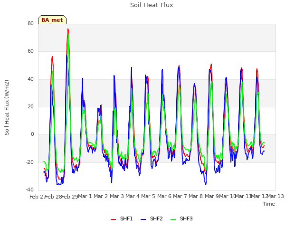Click the Mar 4 x-axis date label

pyautogui.click(x=133, y=196)
